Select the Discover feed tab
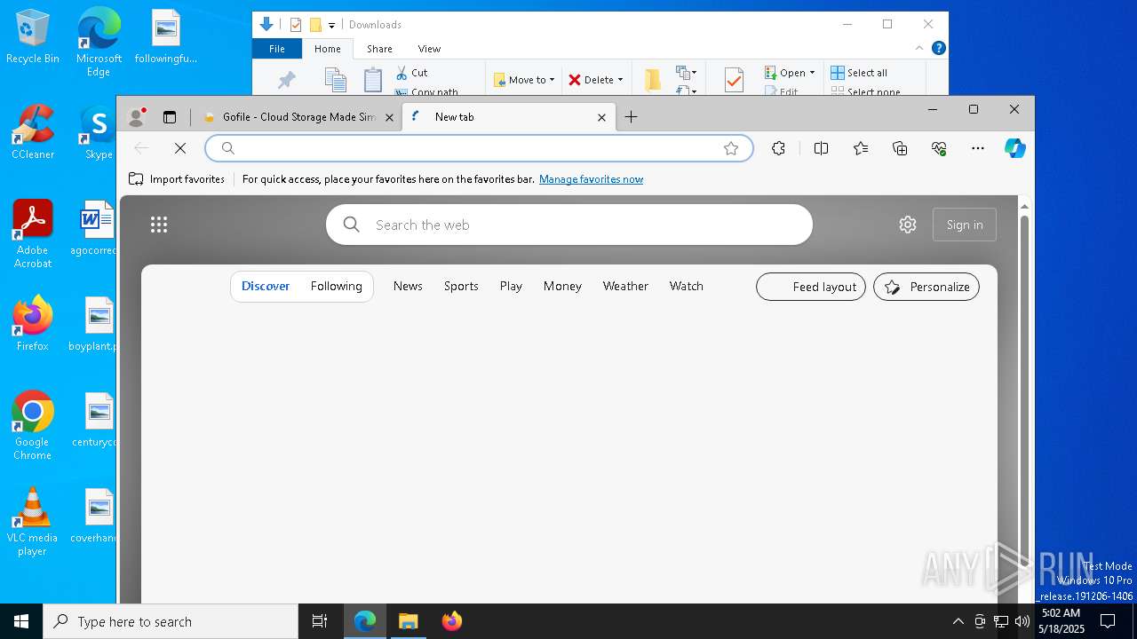Viewport: 1137px width, 639px height. (x=266, y=286)
